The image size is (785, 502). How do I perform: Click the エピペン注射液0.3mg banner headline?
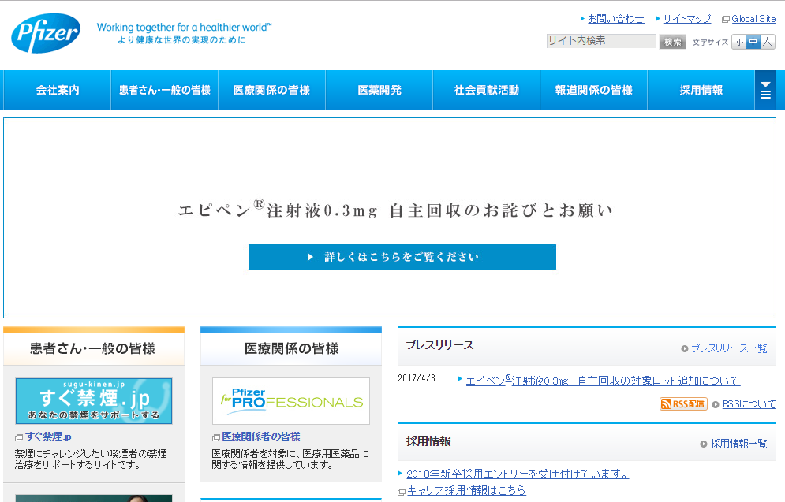point(395,210)
